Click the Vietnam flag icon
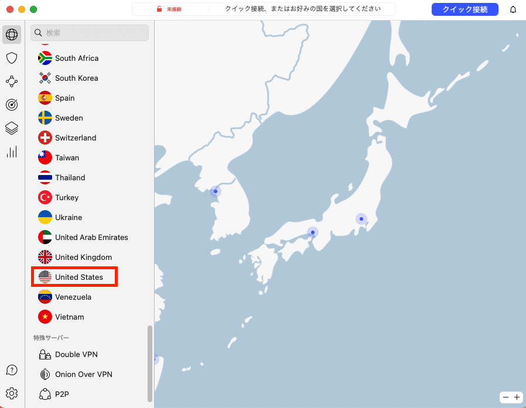 pos(45,317)
